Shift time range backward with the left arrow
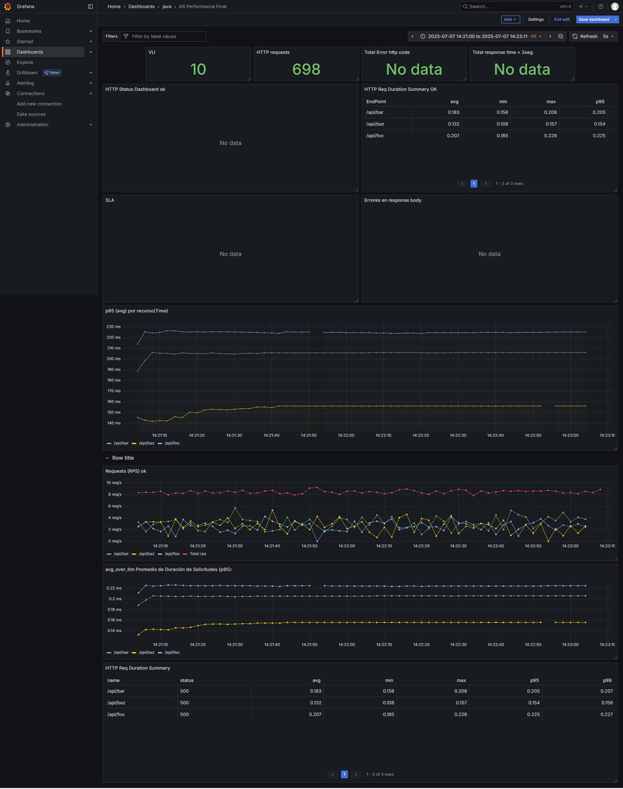The width and height of the screenshot is (623, 789). pos(412,37)
